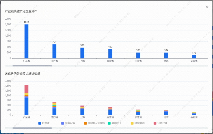Click the 各省份的关键节点统计数量 chart title

[x=23, y=74]
